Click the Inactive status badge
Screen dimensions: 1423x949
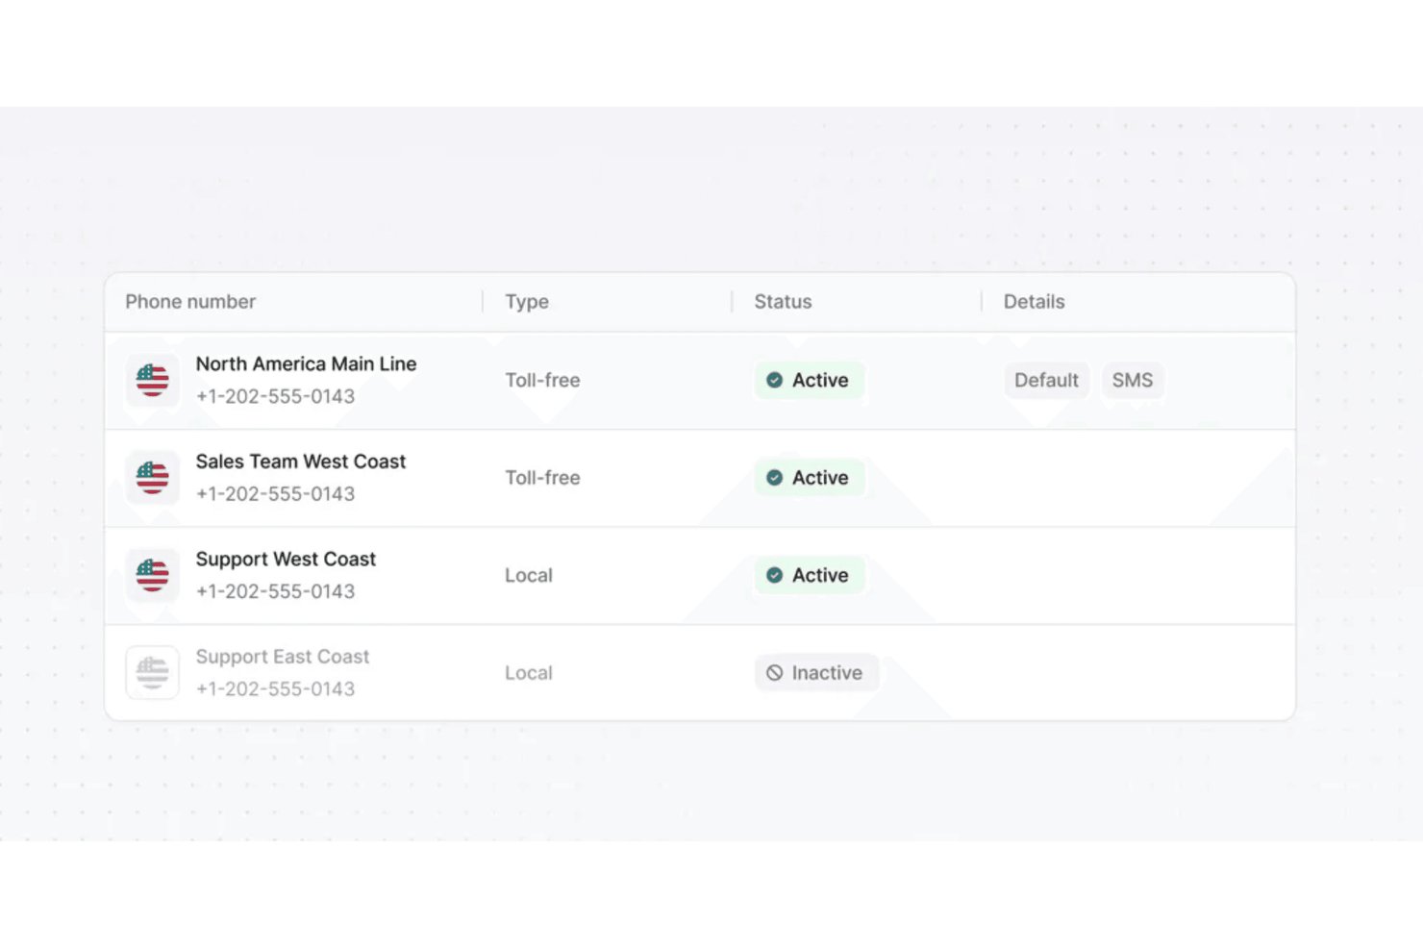pyautogui.click(x=815, y=673)
